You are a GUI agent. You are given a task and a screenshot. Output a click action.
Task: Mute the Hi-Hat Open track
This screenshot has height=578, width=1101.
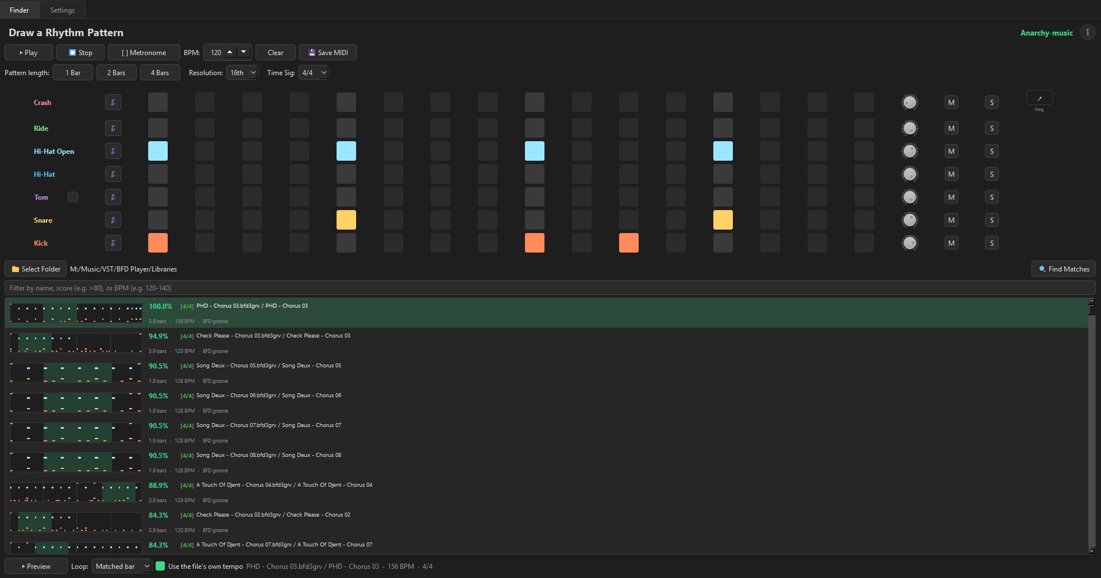click(951, 151)
